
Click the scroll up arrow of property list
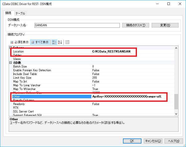coord(176,48)
